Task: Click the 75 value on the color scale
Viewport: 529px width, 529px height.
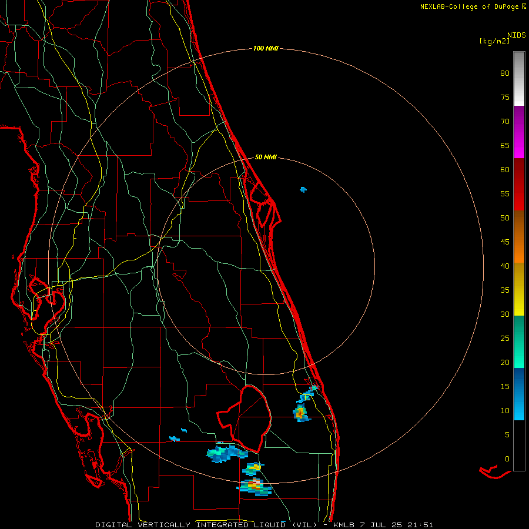Action: tap(505, 97)
